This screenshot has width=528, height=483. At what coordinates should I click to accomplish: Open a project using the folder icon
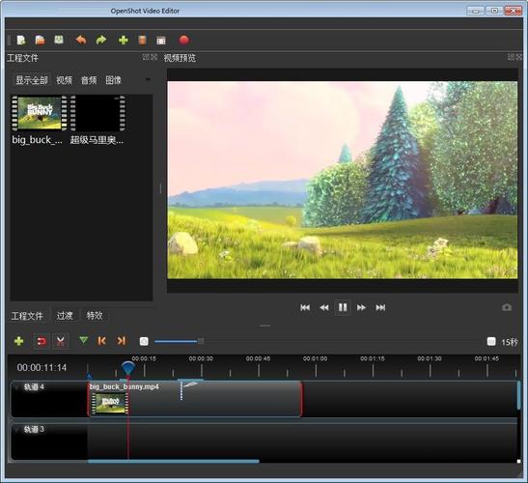click(x=41, y=41)
